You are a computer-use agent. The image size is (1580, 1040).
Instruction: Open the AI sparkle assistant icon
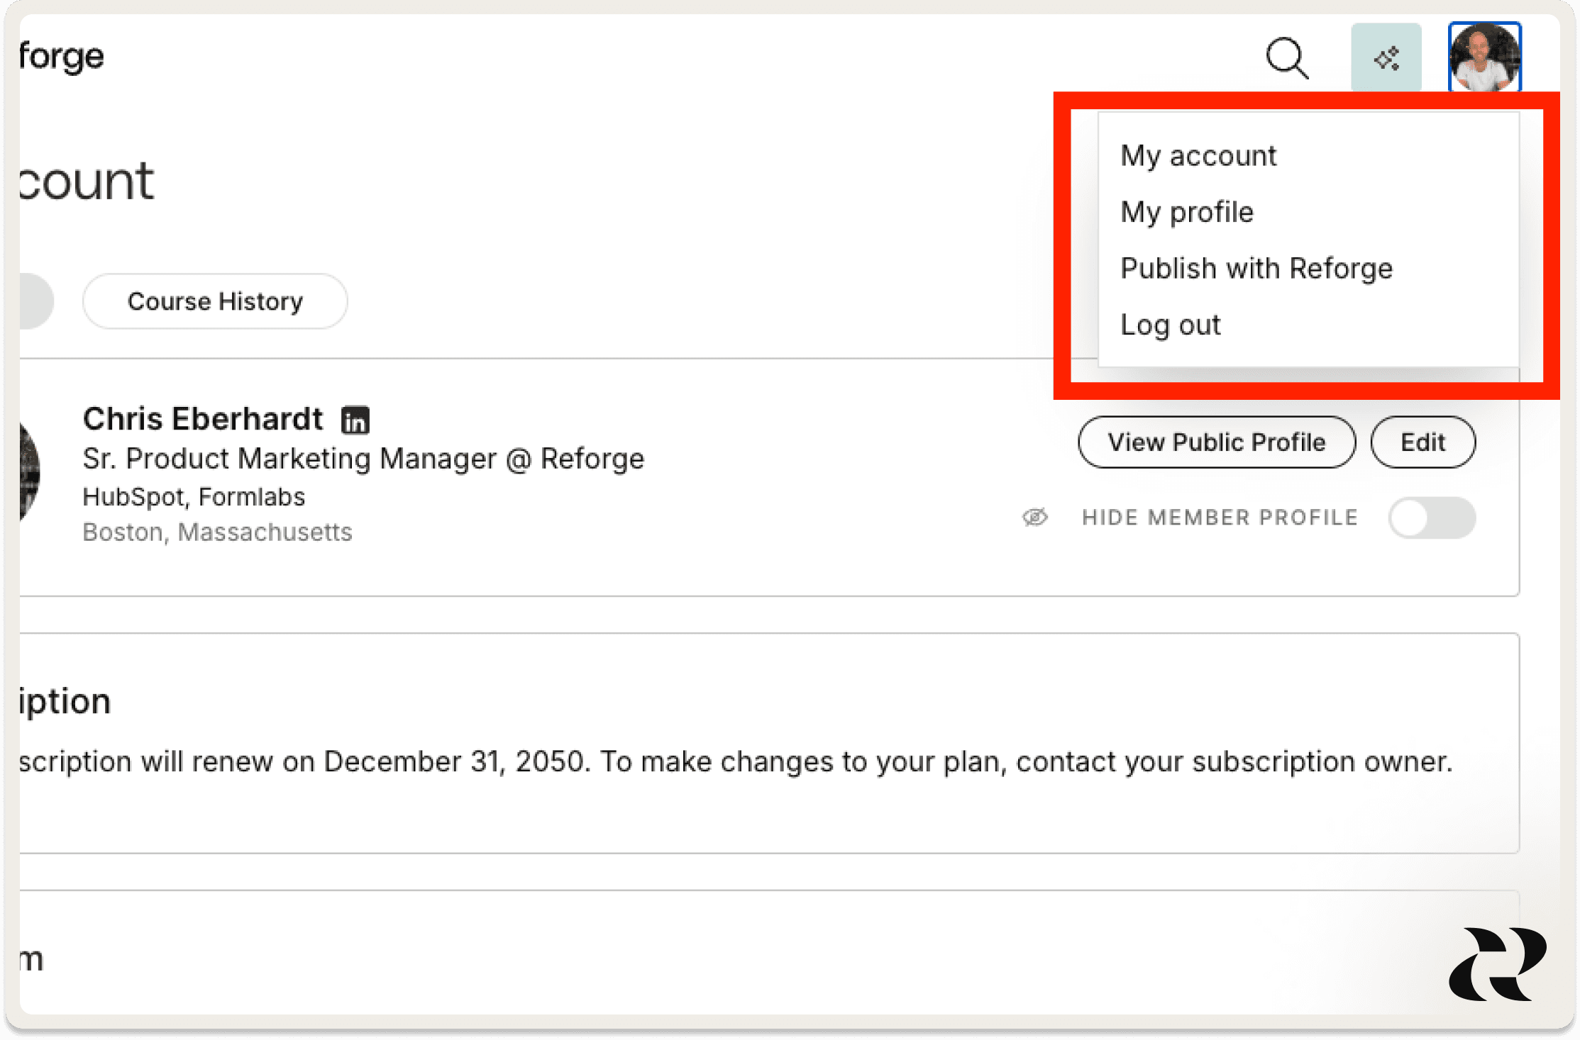click(1386, 57)
